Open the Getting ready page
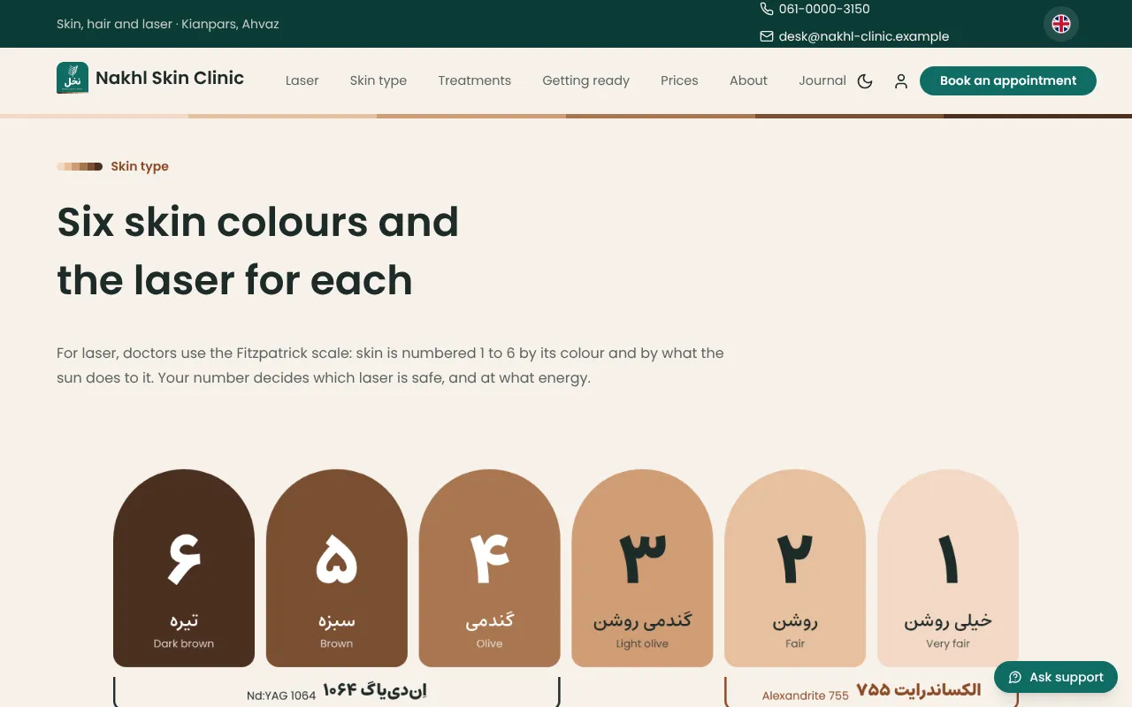This screenshot has width=1132, height=707. tap(586, 80)
